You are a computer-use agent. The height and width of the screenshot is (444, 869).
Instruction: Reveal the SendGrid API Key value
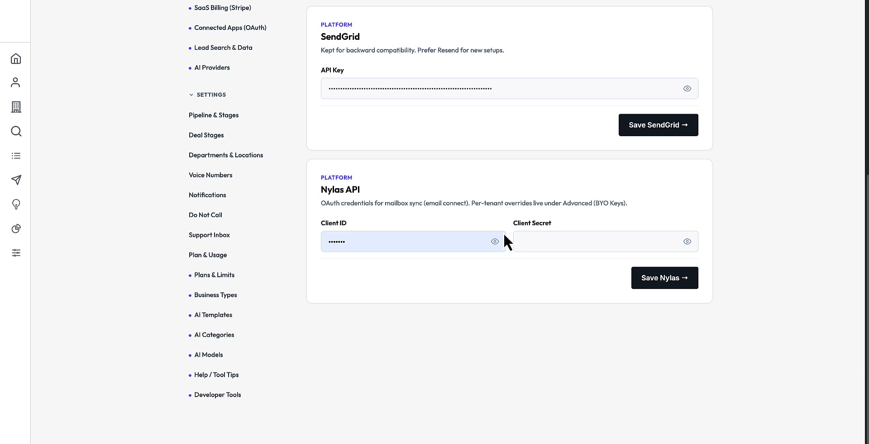pos(687,89)
